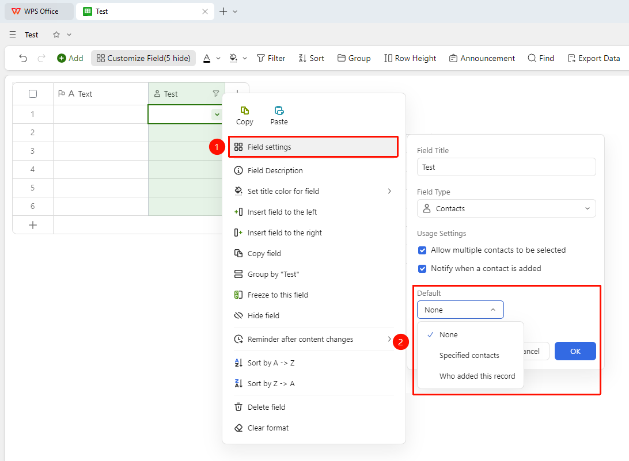Close the Test document tab
This screenshot has width=629, height=461.
(205, 12)
